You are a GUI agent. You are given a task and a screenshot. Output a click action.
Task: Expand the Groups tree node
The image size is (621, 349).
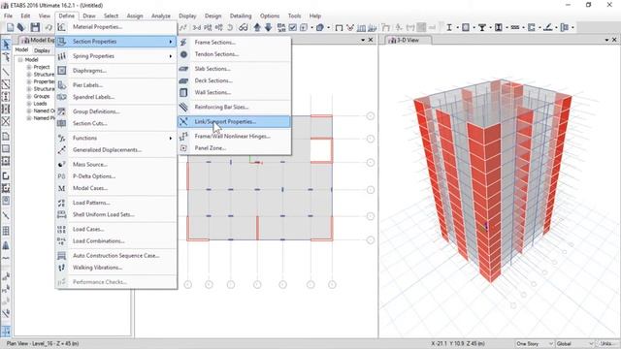tap(29, 96)
